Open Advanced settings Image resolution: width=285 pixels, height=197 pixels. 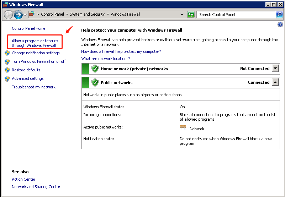(x=28, y=78)
